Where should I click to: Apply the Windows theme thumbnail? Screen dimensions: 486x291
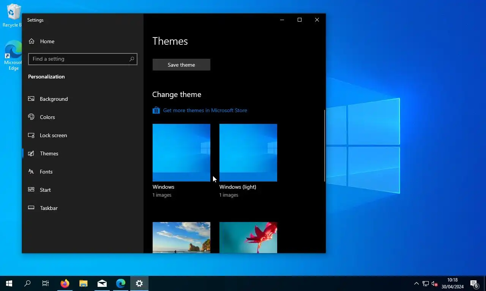181,153
